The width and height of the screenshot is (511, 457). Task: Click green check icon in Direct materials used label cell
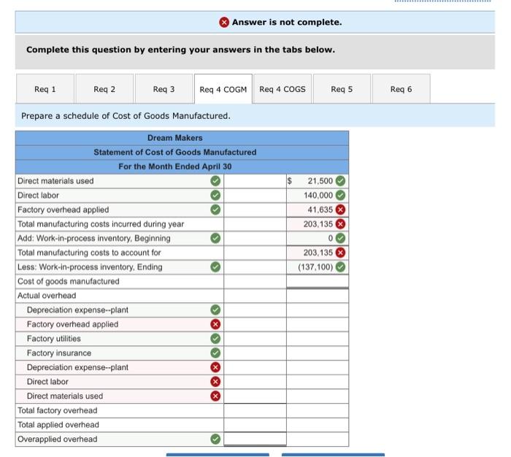coord(215,180)
